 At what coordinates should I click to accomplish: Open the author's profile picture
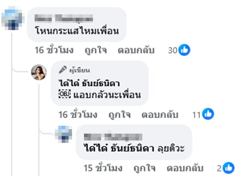[39, 72]
